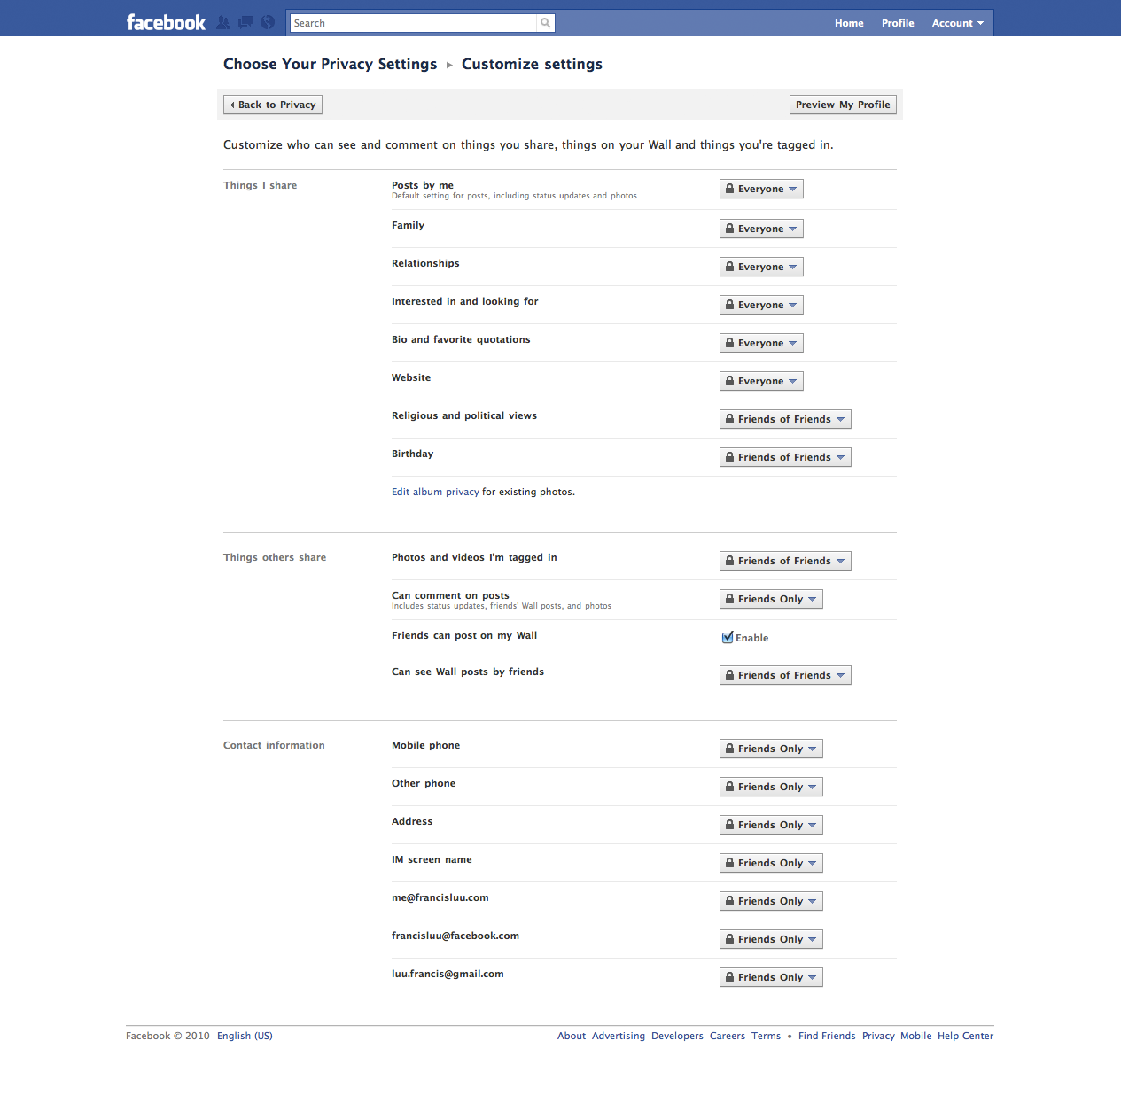Viewport: 1121px width, 1095px height.
Task: Open Can see Wall posts by friends dropdown
Action: click(x=785, y=675)
